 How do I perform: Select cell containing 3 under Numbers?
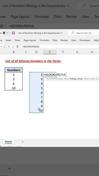click(14, 79)
